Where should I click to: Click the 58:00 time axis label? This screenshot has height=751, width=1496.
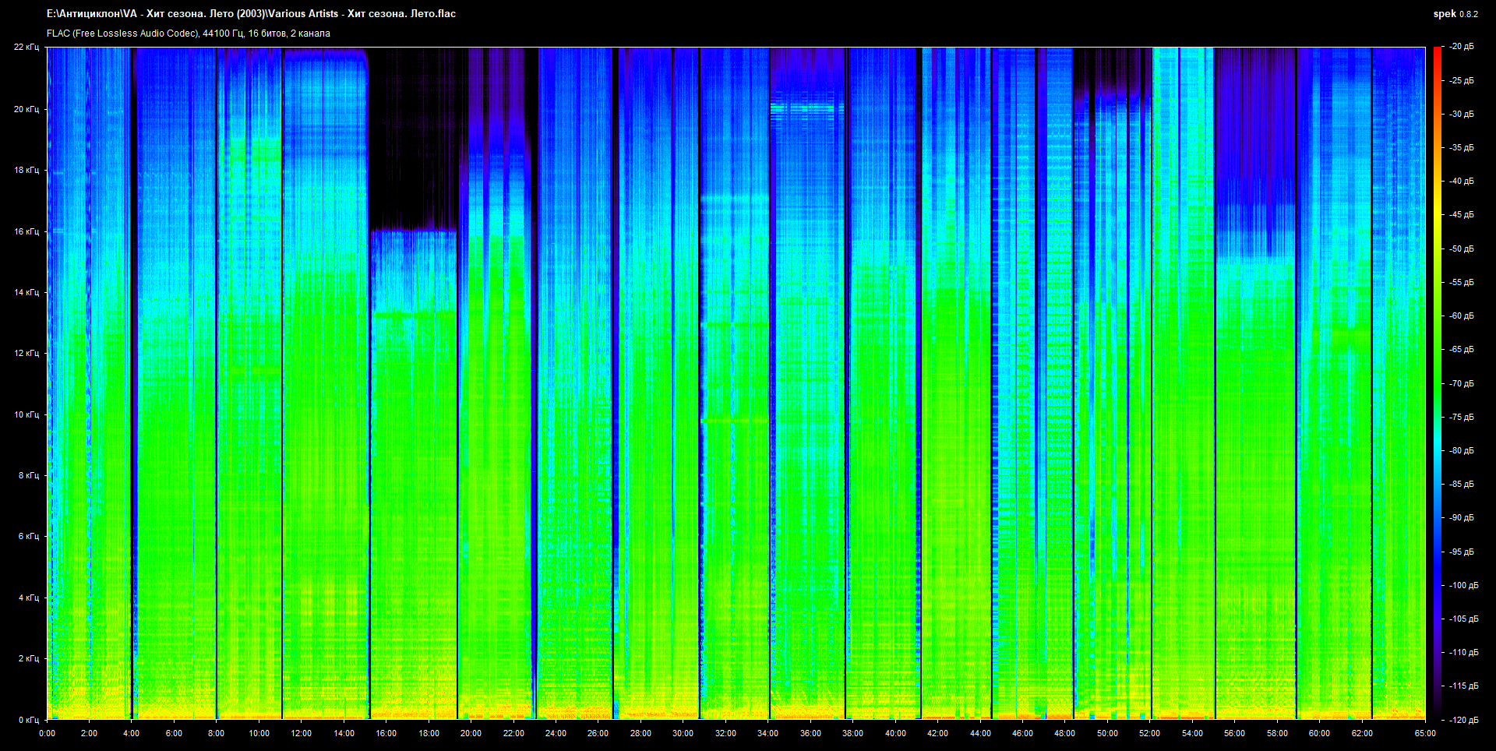click(1276, 733)
